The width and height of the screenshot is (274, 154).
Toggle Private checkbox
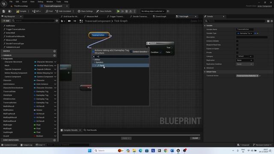(x=237, y=52)
